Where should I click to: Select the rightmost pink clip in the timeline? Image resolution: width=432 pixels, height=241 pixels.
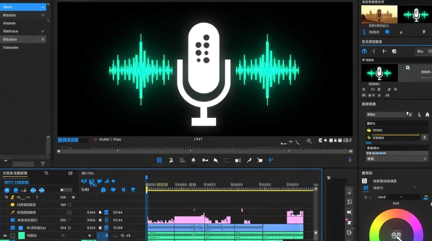pyautogui.click(x=295, y=217)
